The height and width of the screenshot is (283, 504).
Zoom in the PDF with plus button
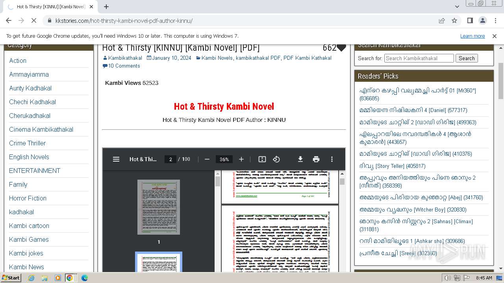coord(241,159)
